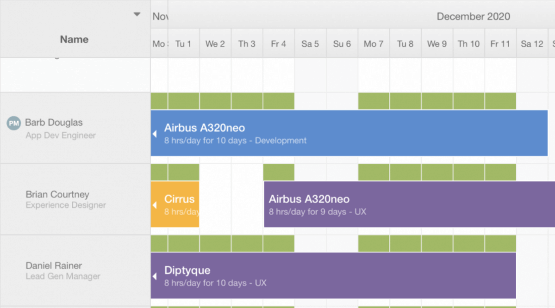
Task: Select Brian Courtney in the name list
Action: [x=57, y=194]
